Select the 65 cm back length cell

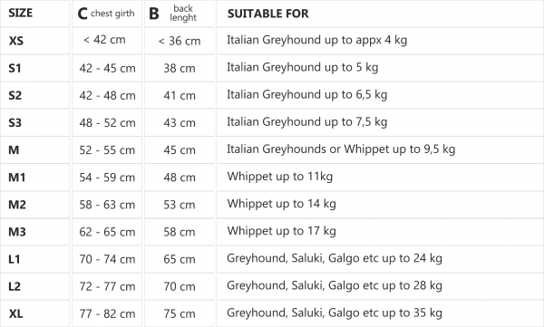[180, 259]
